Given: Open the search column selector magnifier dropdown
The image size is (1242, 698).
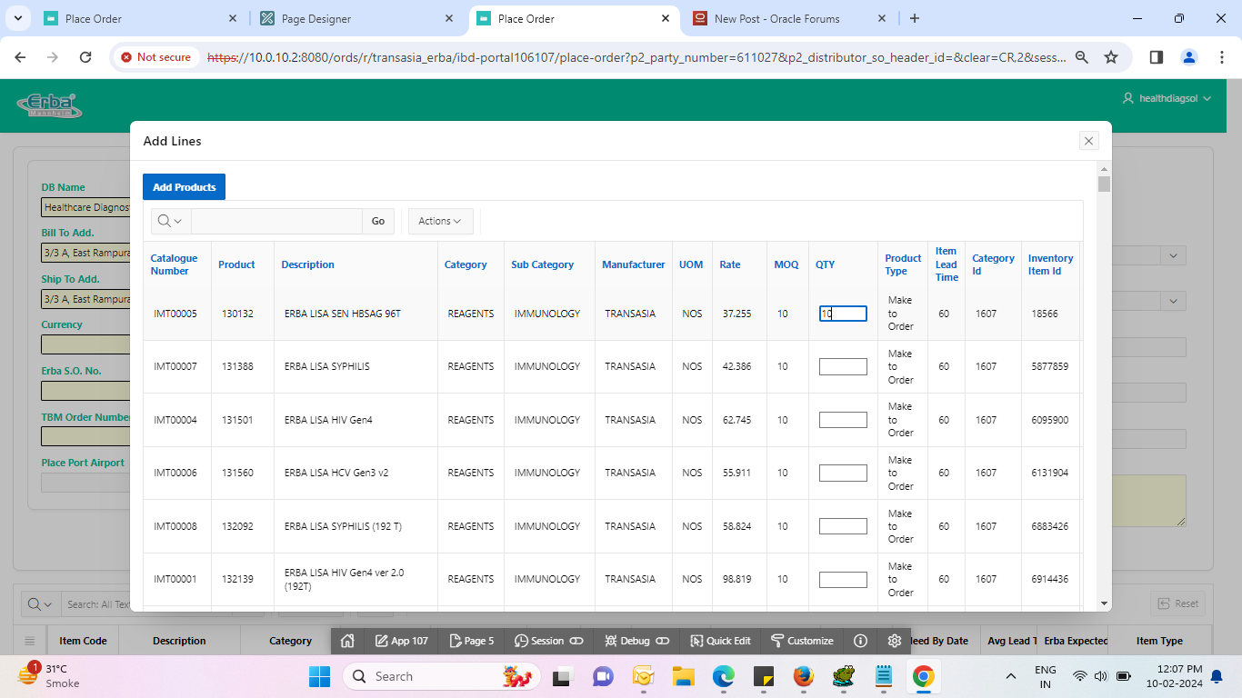Looking at the screenshot, I should [x=170, y=221].
